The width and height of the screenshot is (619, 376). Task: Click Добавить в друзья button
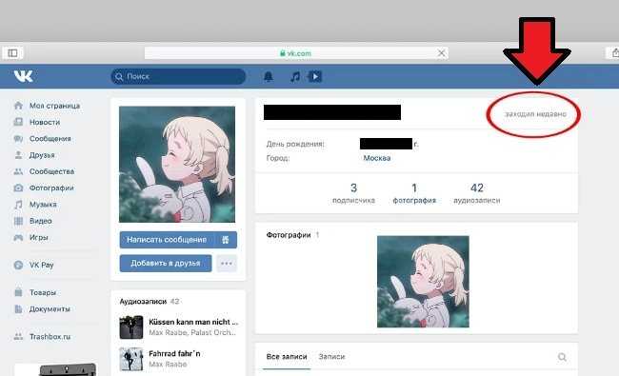click(166, 263)
